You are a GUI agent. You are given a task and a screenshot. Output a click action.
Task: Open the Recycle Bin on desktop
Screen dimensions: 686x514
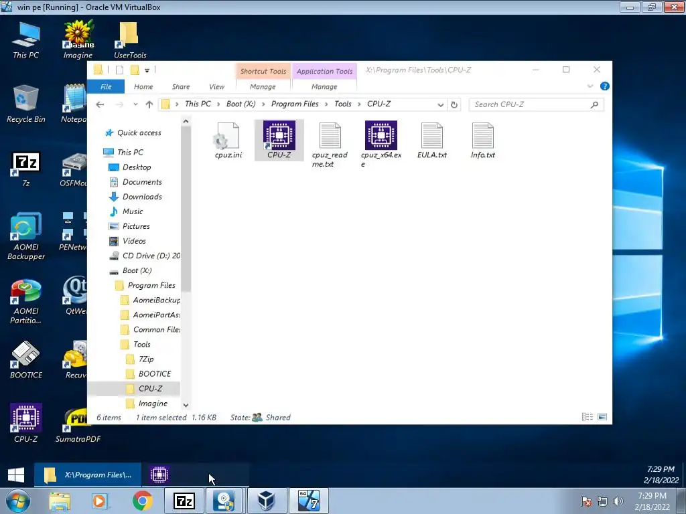tap(26, 104)
